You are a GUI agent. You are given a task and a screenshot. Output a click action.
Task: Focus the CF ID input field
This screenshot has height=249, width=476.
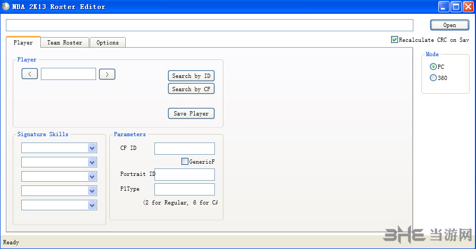(x=185, y=148)
